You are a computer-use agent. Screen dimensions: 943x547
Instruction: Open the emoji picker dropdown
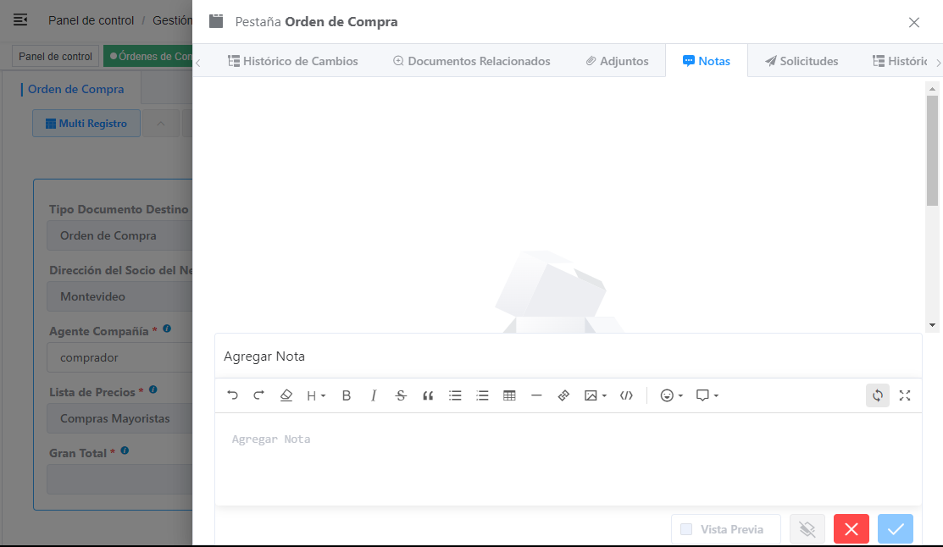pos(671,395)
